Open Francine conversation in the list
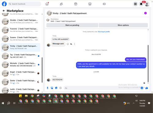Screen dimensions: 153x113 click(21, 30)
